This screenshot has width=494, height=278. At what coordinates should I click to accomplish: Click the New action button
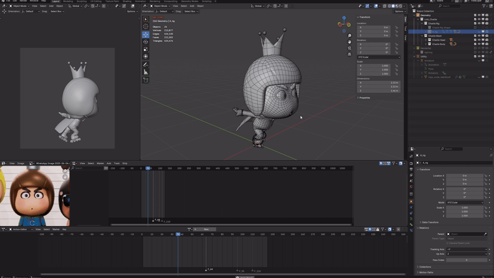pos(206,229)
